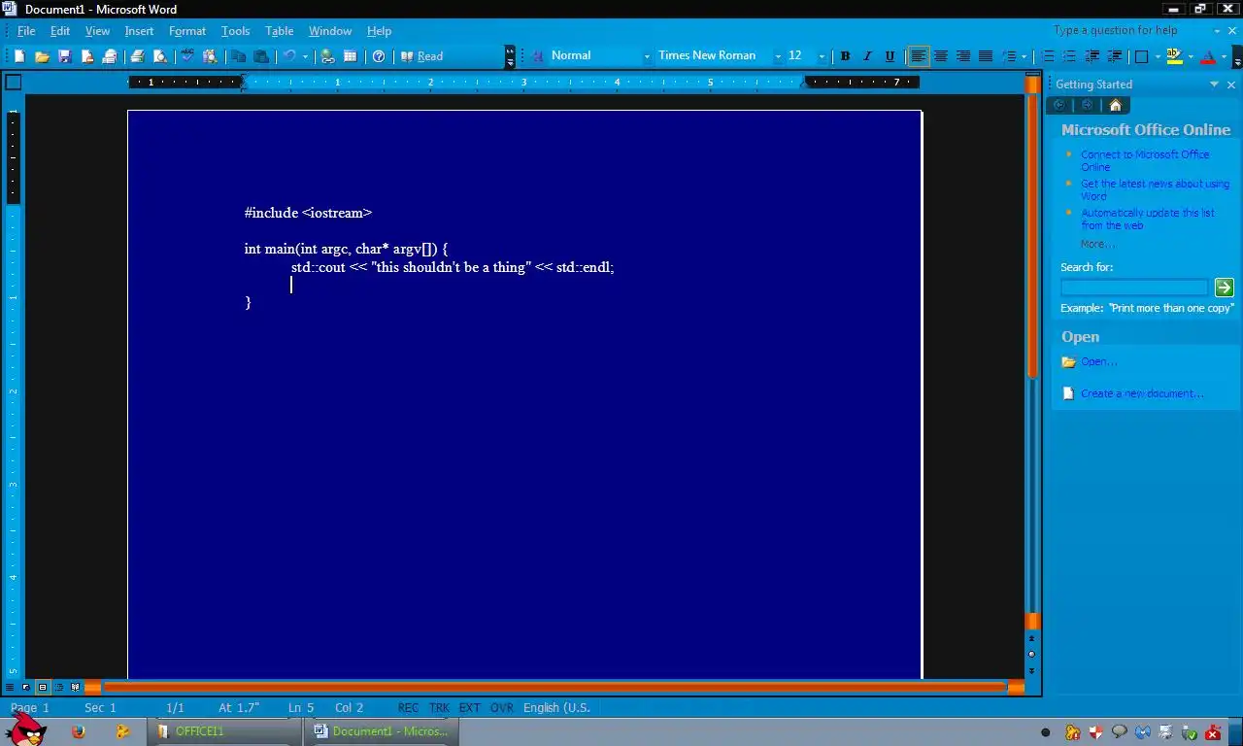This screenshot has width=1243, height=746.
Task: Click the Insert Table toolbar icon
Action: (x=351, y=56)
